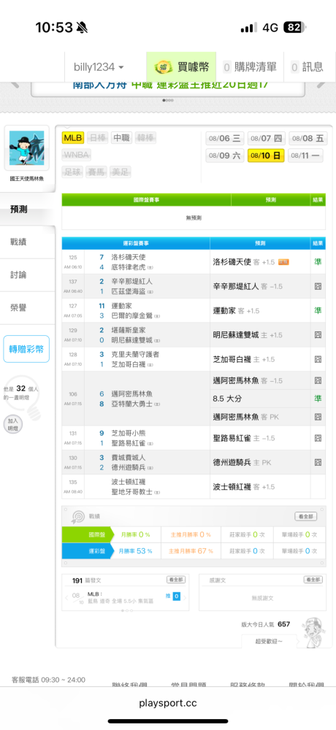
Task: Open the 榮譽 sidebar tab
Action: point(28,308)
